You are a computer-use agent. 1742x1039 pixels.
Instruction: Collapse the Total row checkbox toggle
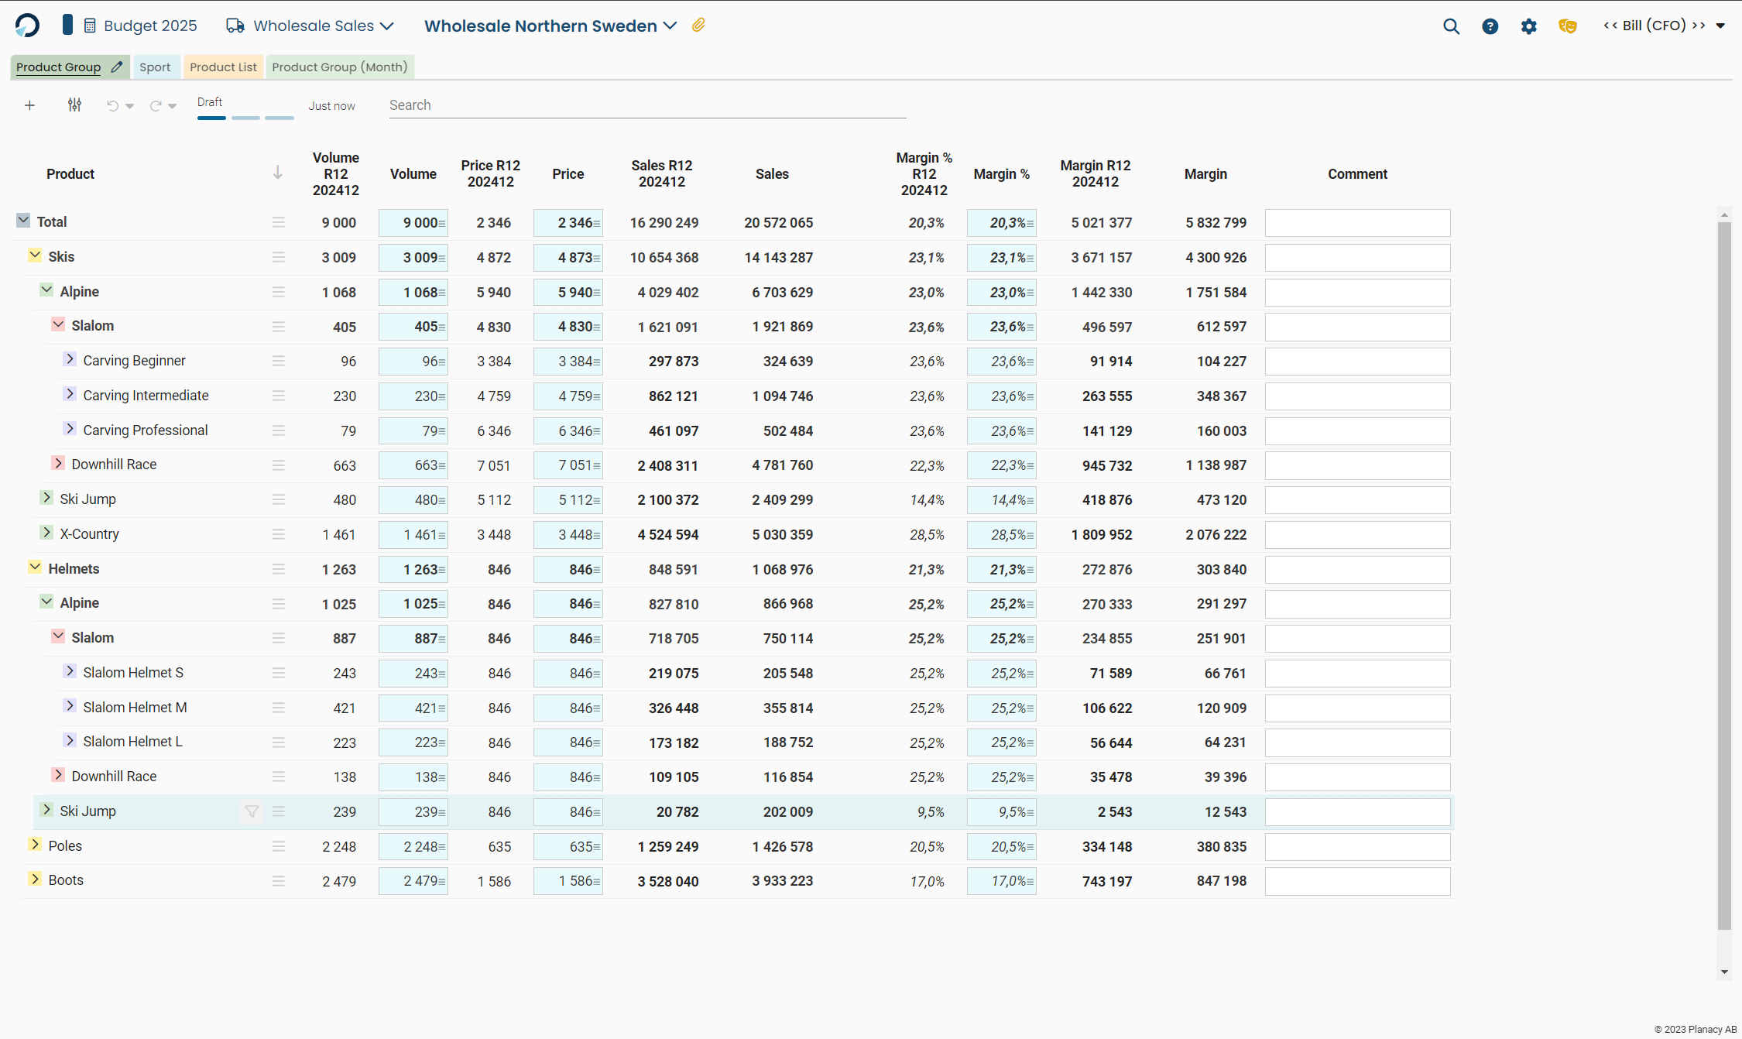(23, 221)
